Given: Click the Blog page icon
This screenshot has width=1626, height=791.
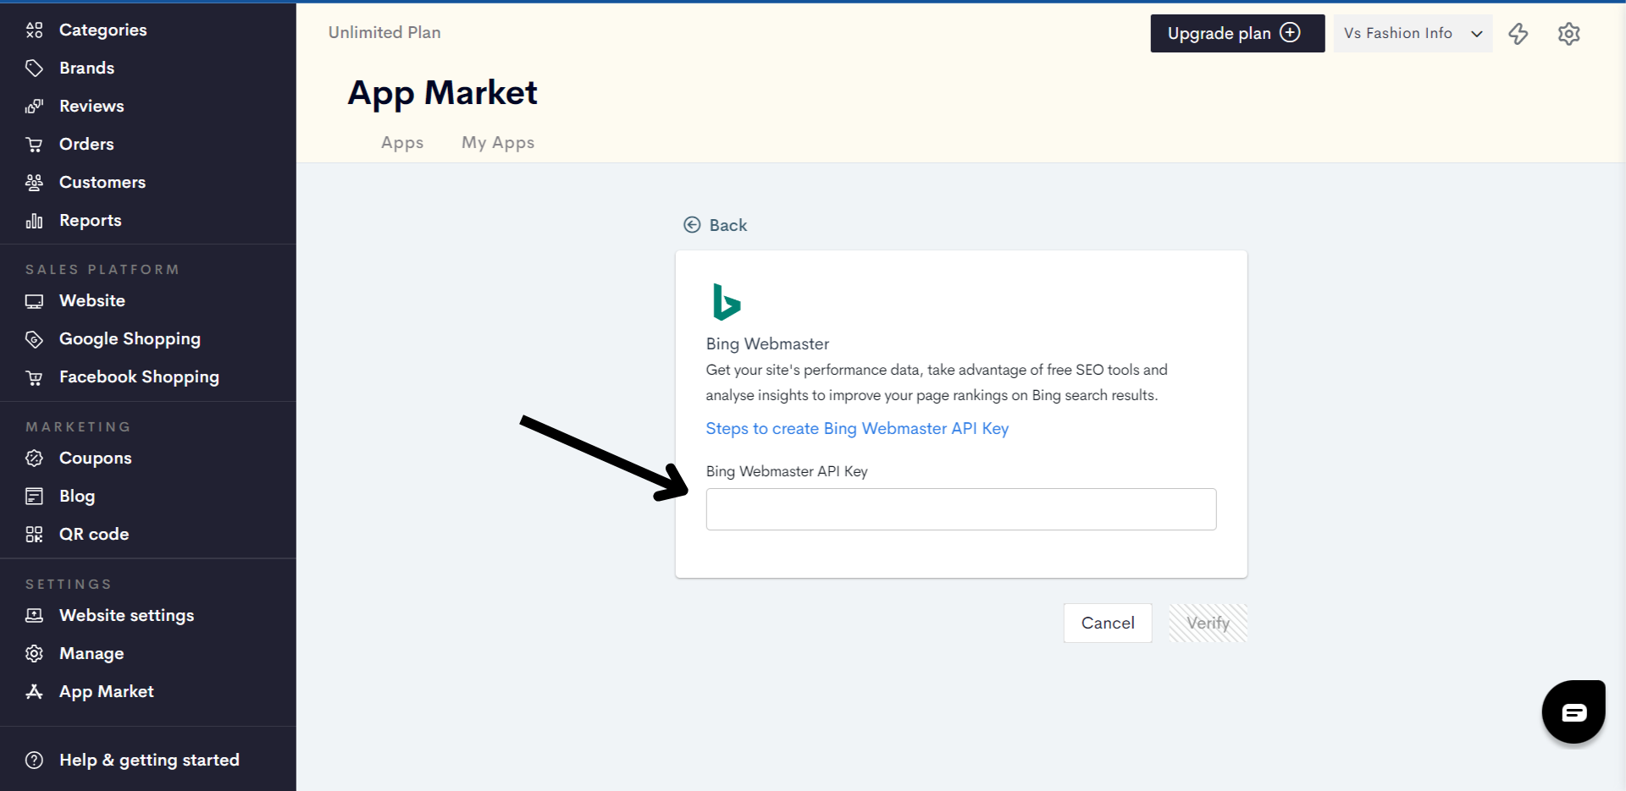Looking at the screenshot, I should pyautogui.click(x=34, y=497).
